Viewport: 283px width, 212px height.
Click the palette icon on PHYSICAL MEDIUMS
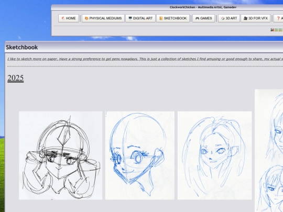click(86, 18)
